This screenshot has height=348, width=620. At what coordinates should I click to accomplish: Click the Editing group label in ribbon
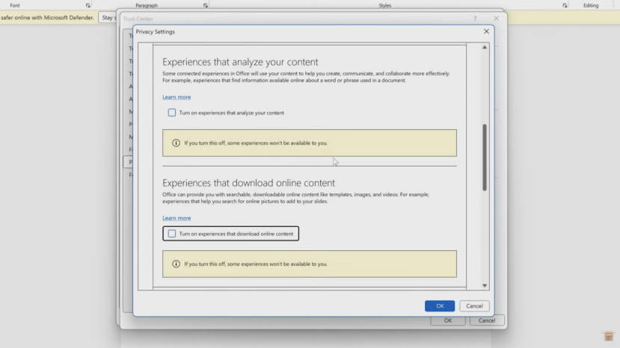(x=591, y=5)
